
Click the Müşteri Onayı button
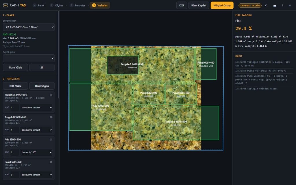coord(222,5)
